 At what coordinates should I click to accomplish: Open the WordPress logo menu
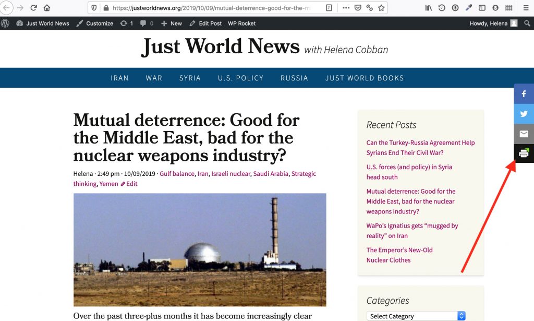pyautogui.click(x=6, y=23)
